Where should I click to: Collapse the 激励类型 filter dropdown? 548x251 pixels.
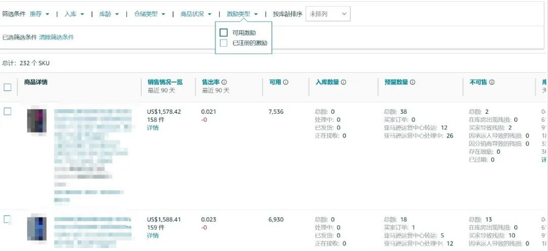click(242, 14)
